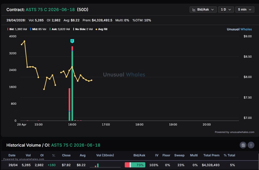Select the 103% IV value
259x170 pixels.
click(x=154, y=165)
